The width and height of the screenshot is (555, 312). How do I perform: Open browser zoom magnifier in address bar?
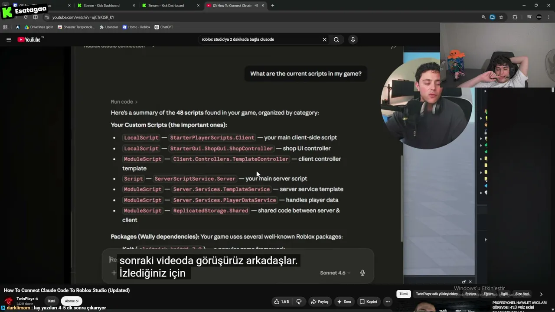483,17
